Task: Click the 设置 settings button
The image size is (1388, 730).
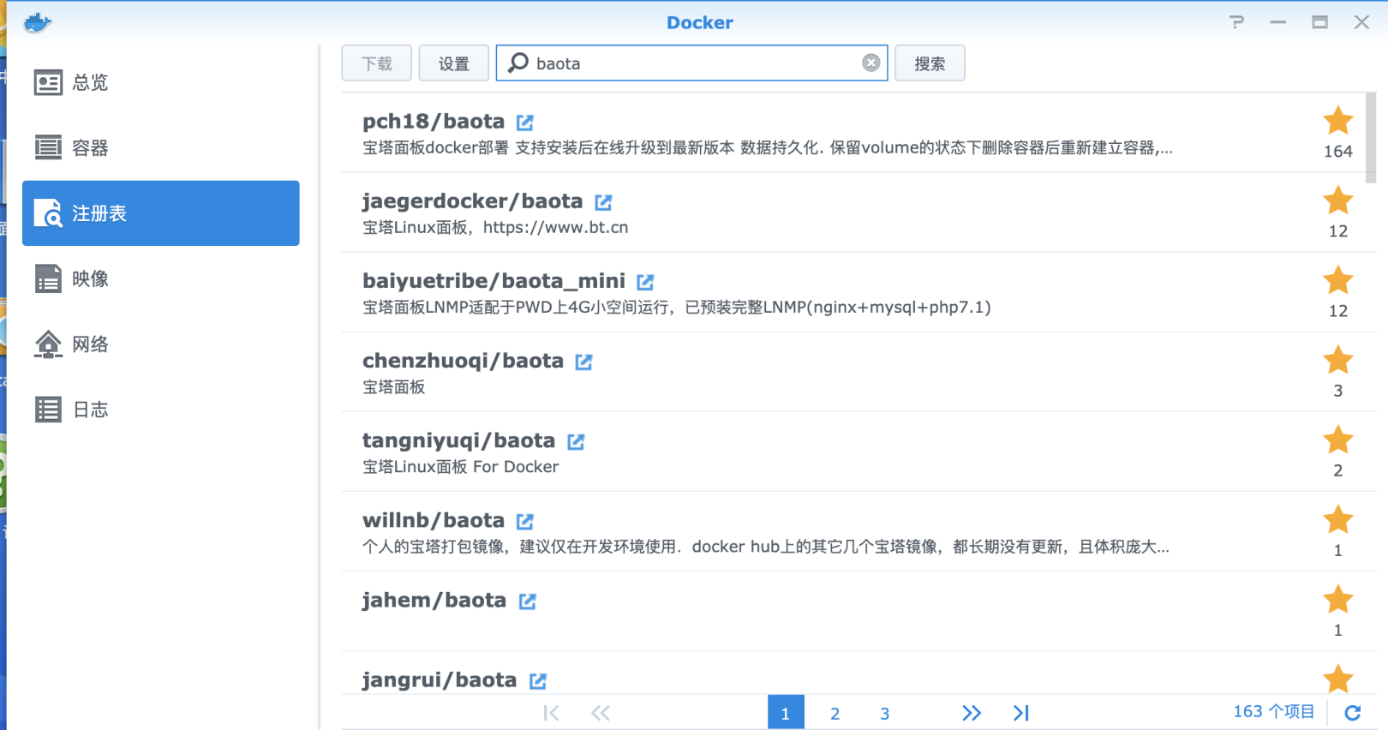Action: click(x=453, y=63)
